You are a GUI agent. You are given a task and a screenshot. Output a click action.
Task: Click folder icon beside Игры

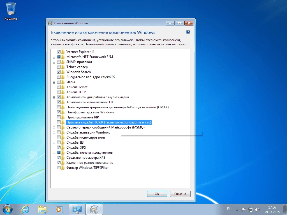point(63,82)
